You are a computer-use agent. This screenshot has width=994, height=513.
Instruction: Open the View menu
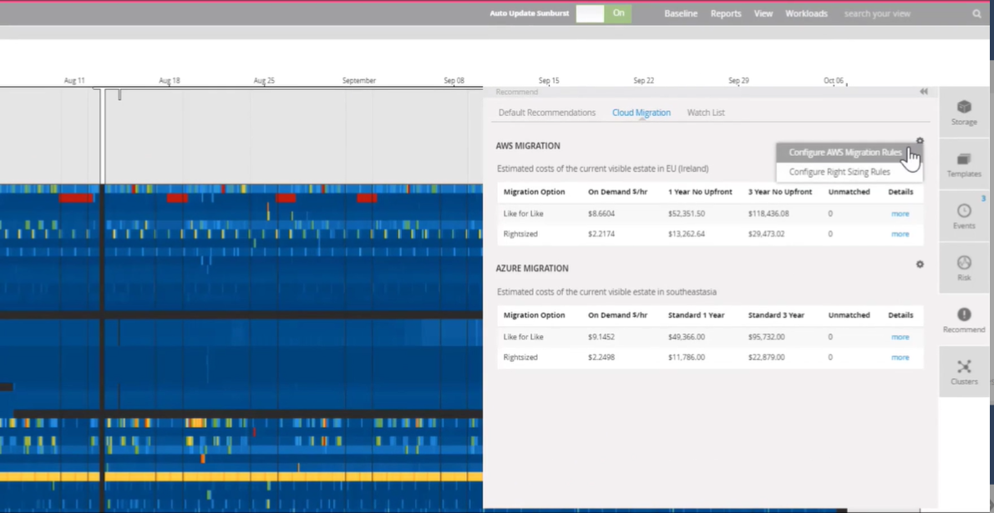763,13
